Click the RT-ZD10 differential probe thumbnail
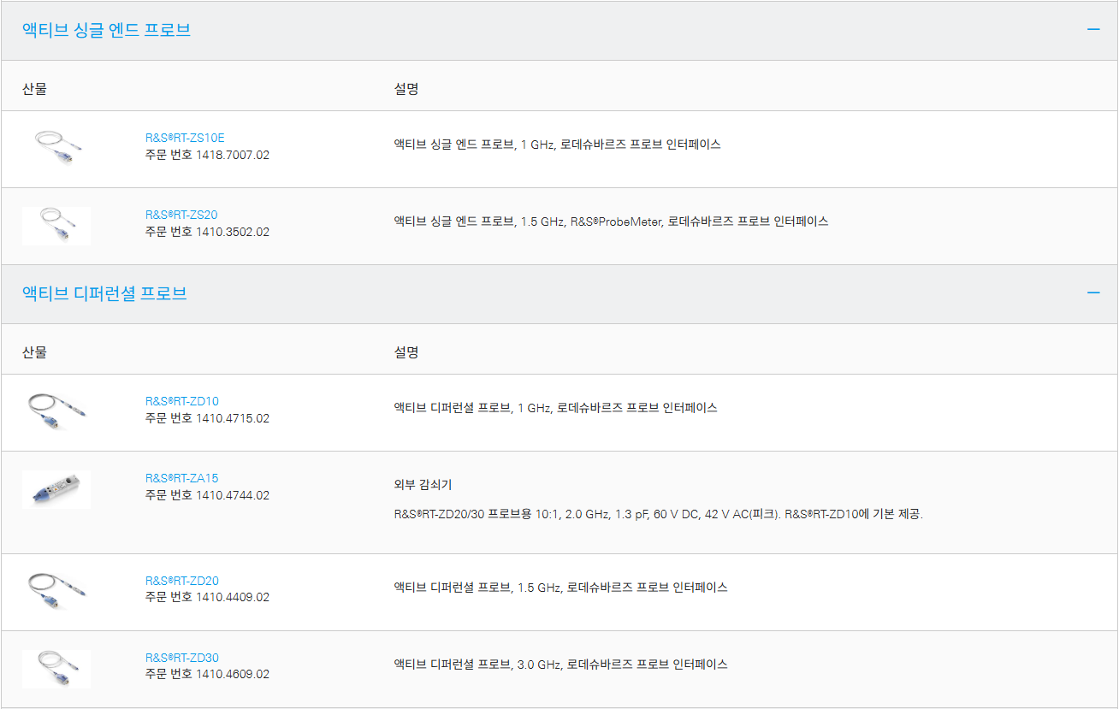Screen dimensions: 1119x709 [x=56, y=411]
